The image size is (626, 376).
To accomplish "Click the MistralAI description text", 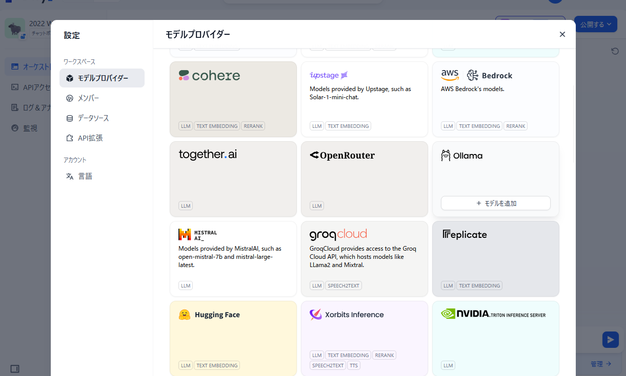I will click(x=230, y=257).
